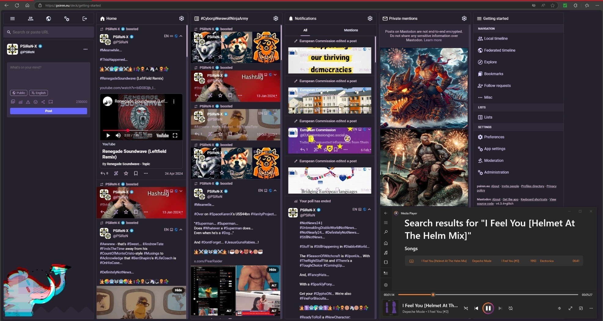
Task: Click the logout icon in compose toolbar
Action: pos(85,19)
